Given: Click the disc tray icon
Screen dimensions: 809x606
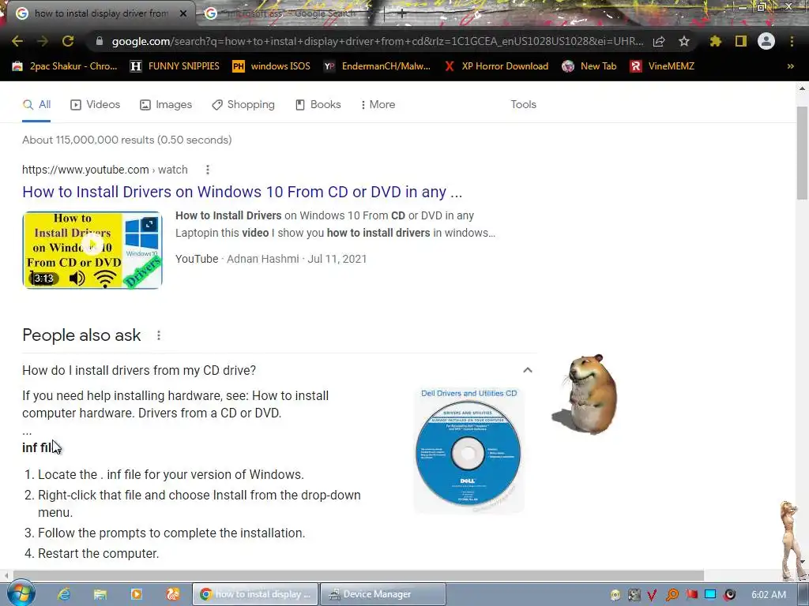Looking at the screenshot, I should click(x=615, y=595).
